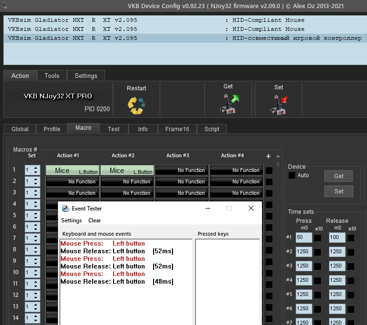Click the Get joystick icon with green arrow
The width and height of the screenshot is (367, 325).
pos(229,104)
